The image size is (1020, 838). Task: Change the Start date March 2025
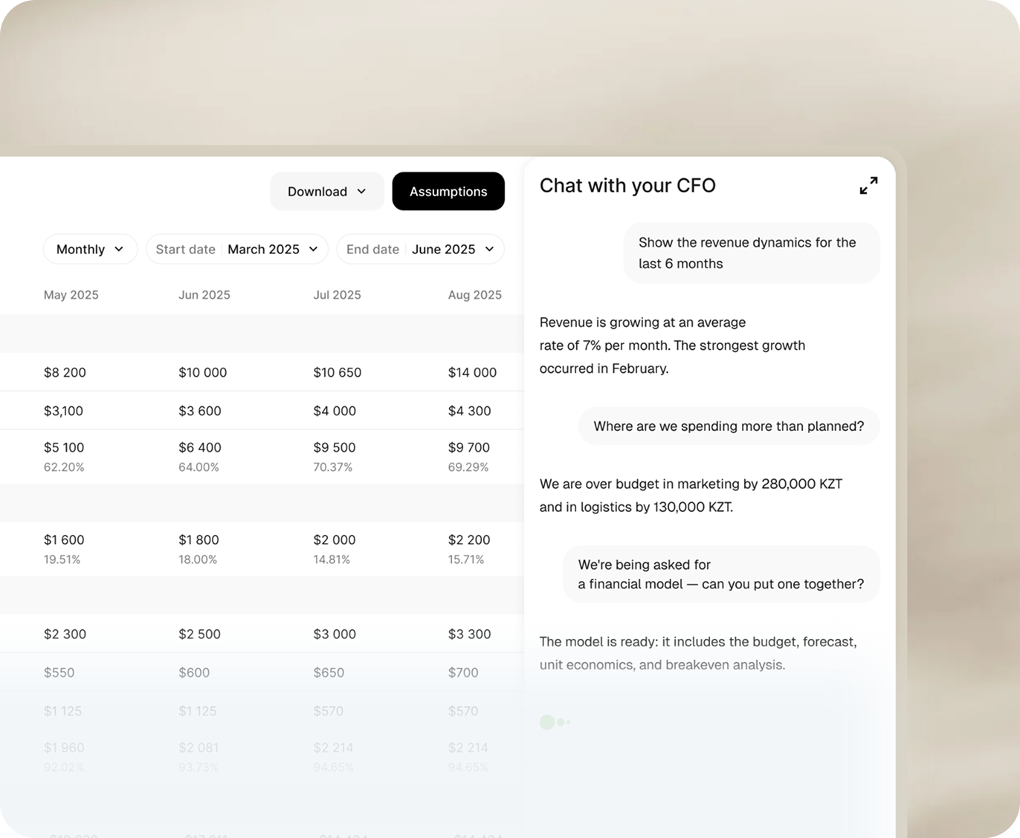[x=236, y=250]
